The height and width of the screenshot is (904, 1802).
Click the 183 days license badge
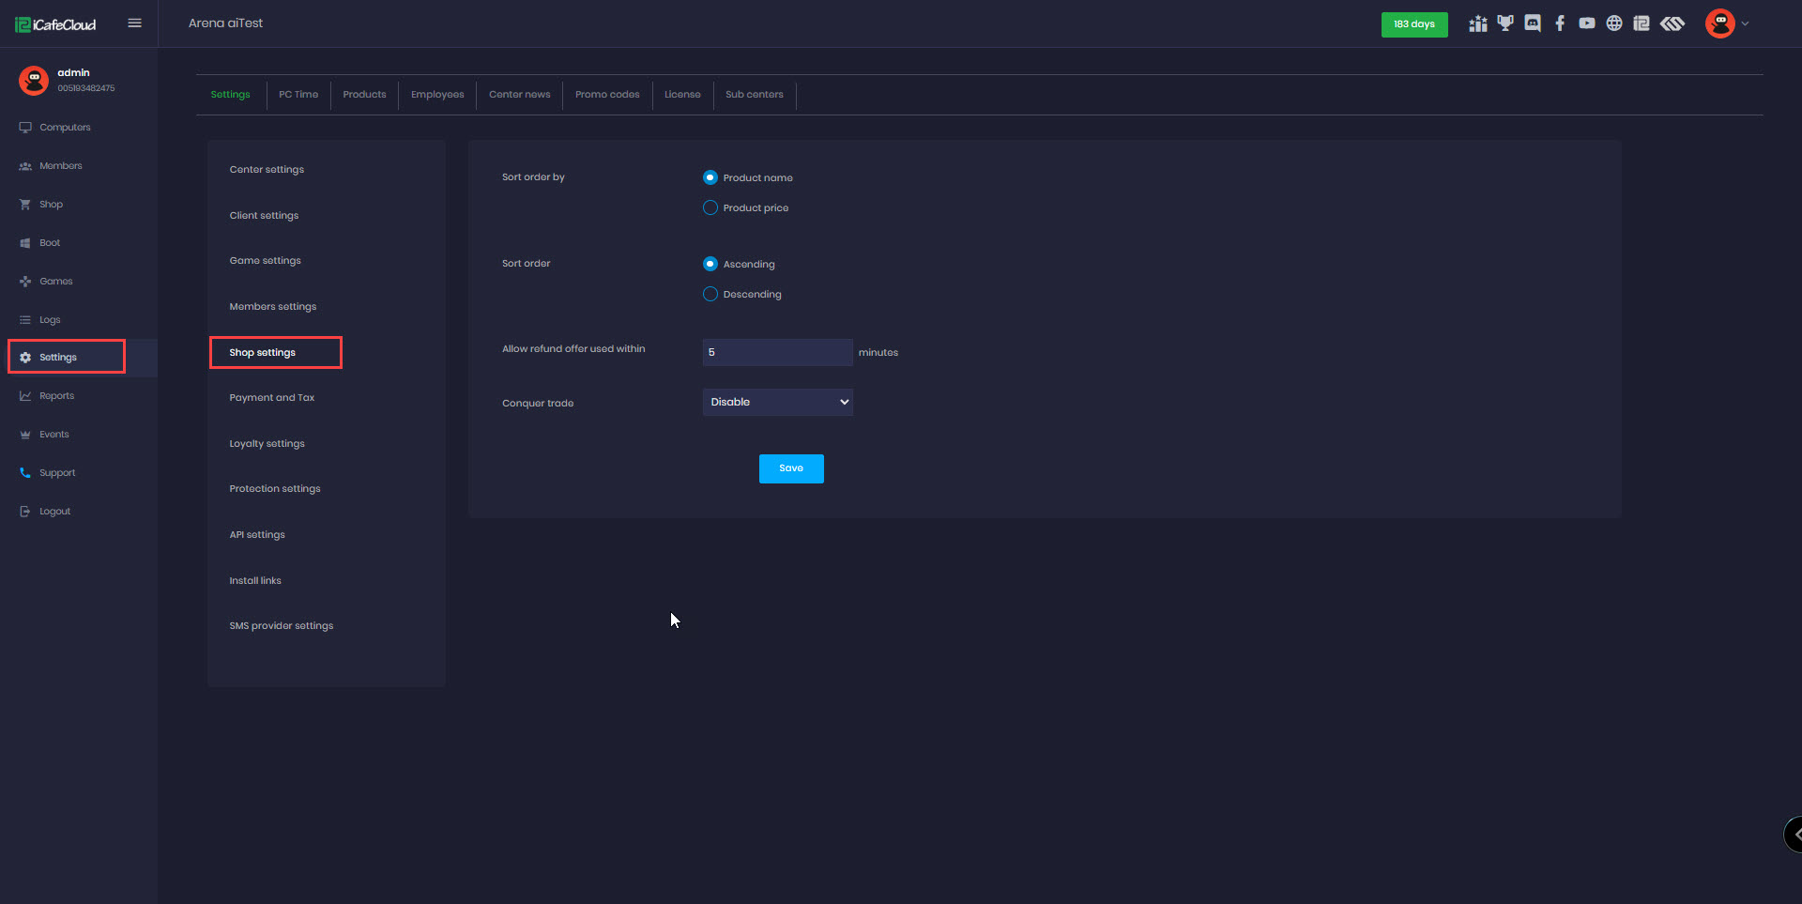coord(1413,24)
